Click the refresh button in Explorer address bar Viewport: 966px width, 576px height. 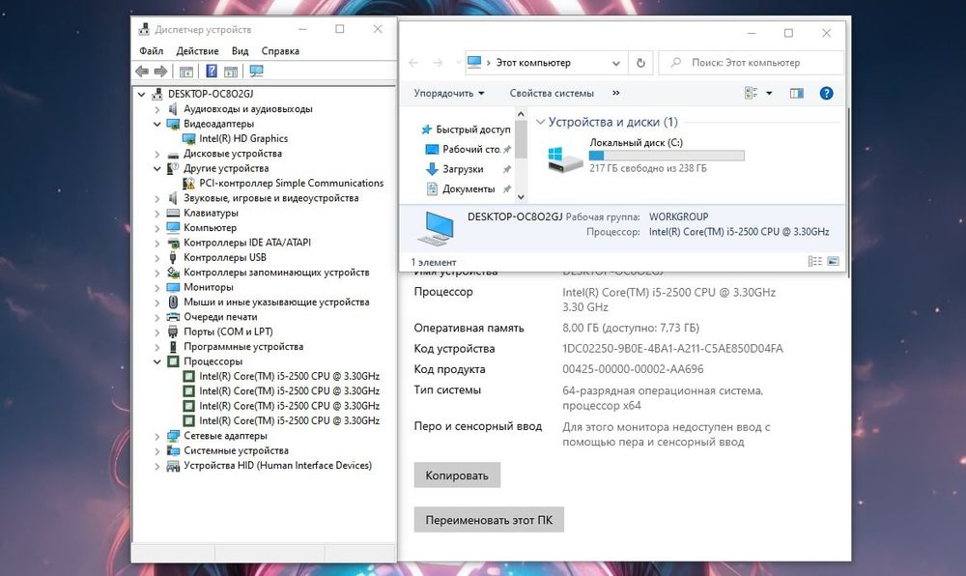click(x=640, y=63)
